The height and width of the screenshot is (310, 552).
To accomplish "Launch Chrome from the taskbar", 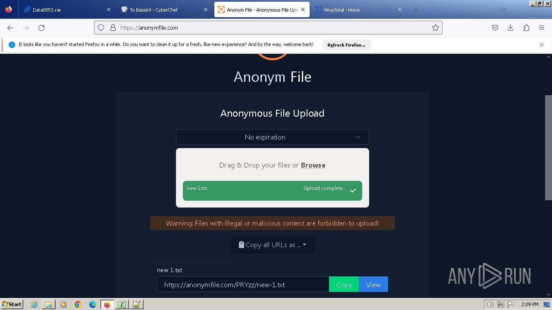I will (x=78, y=304).
